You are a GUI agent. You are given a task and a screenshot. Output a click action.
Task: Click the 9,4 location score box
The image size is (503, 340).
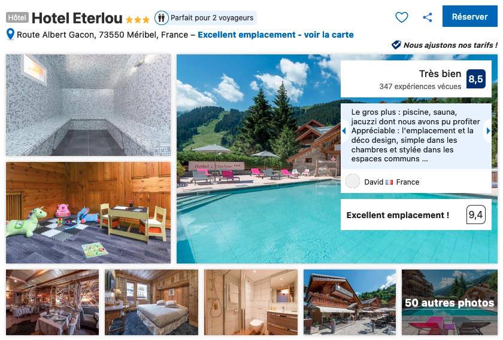click(x=475, y=215)
